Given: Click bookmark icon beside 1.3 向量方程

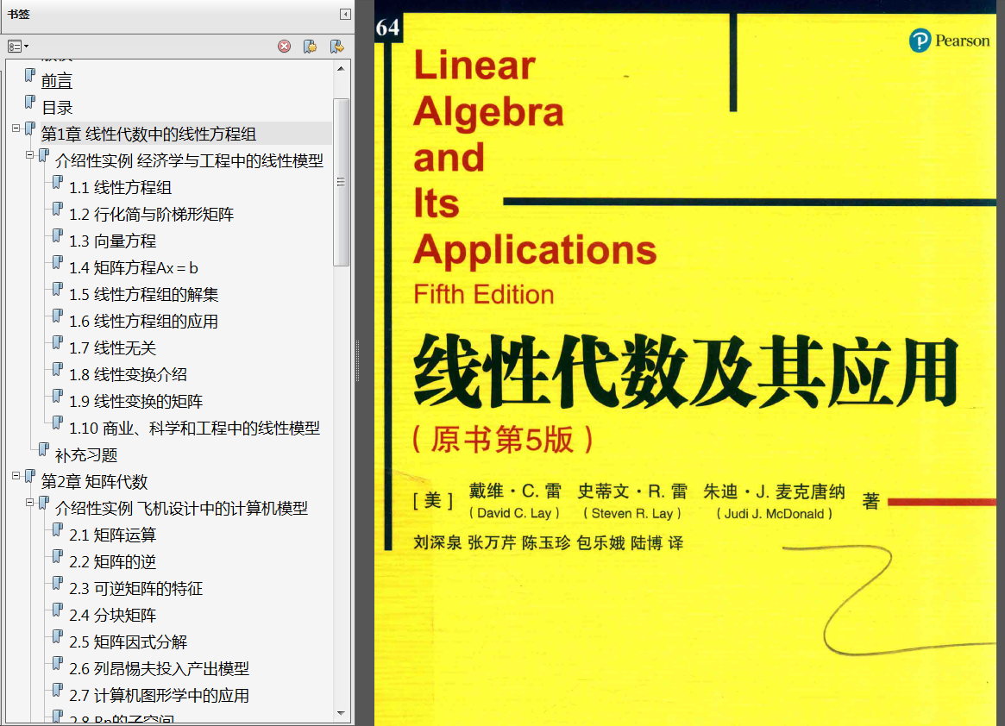Looking at the screenshot, I should (58, 235).
